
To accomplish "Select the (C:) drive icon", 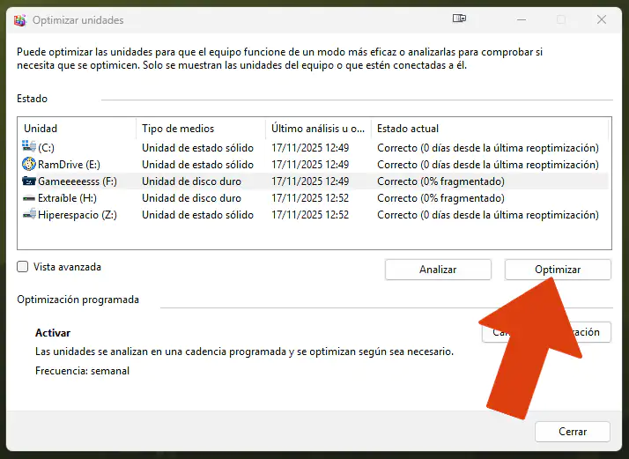I will pyautogui.click(x=29, y=147).
